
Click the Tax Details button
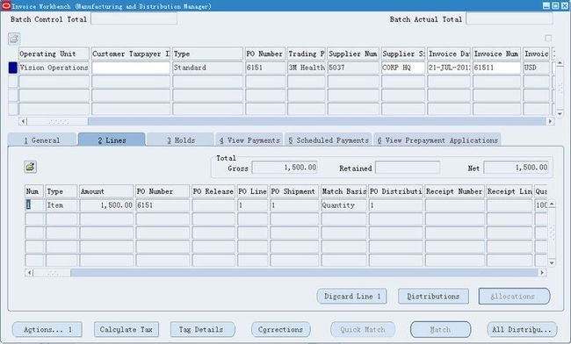click(202, 329)
